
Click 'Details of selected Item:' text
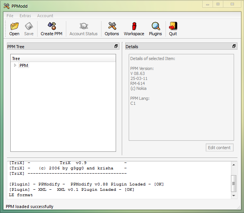point(153,59)
